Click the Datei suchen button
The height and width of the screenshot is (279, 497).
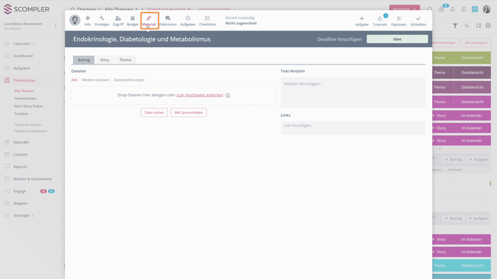(154, 112)
